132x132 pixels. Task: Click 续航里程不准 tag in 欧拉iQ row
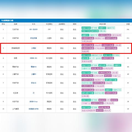coord(99,80)
